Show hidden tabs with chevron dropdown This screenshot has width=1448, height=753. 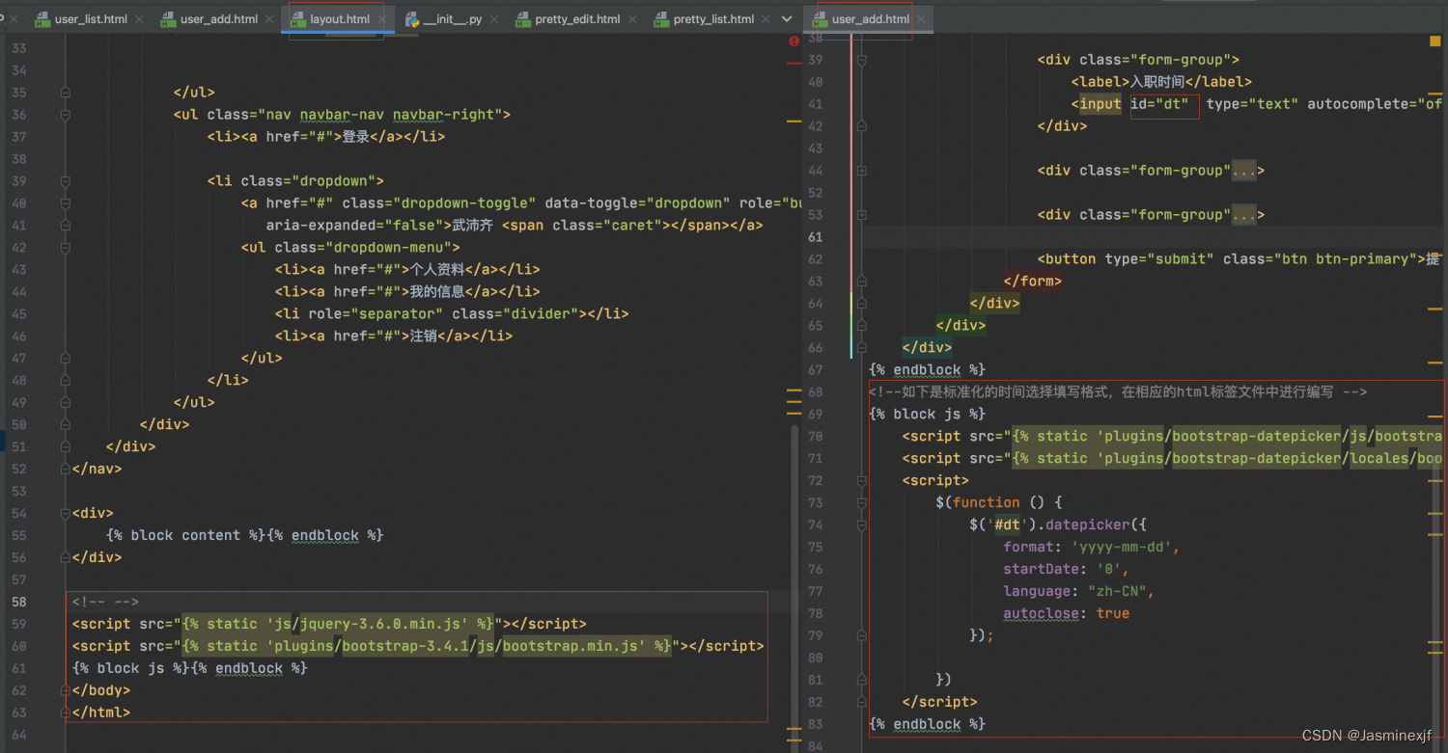click(786, 18)
